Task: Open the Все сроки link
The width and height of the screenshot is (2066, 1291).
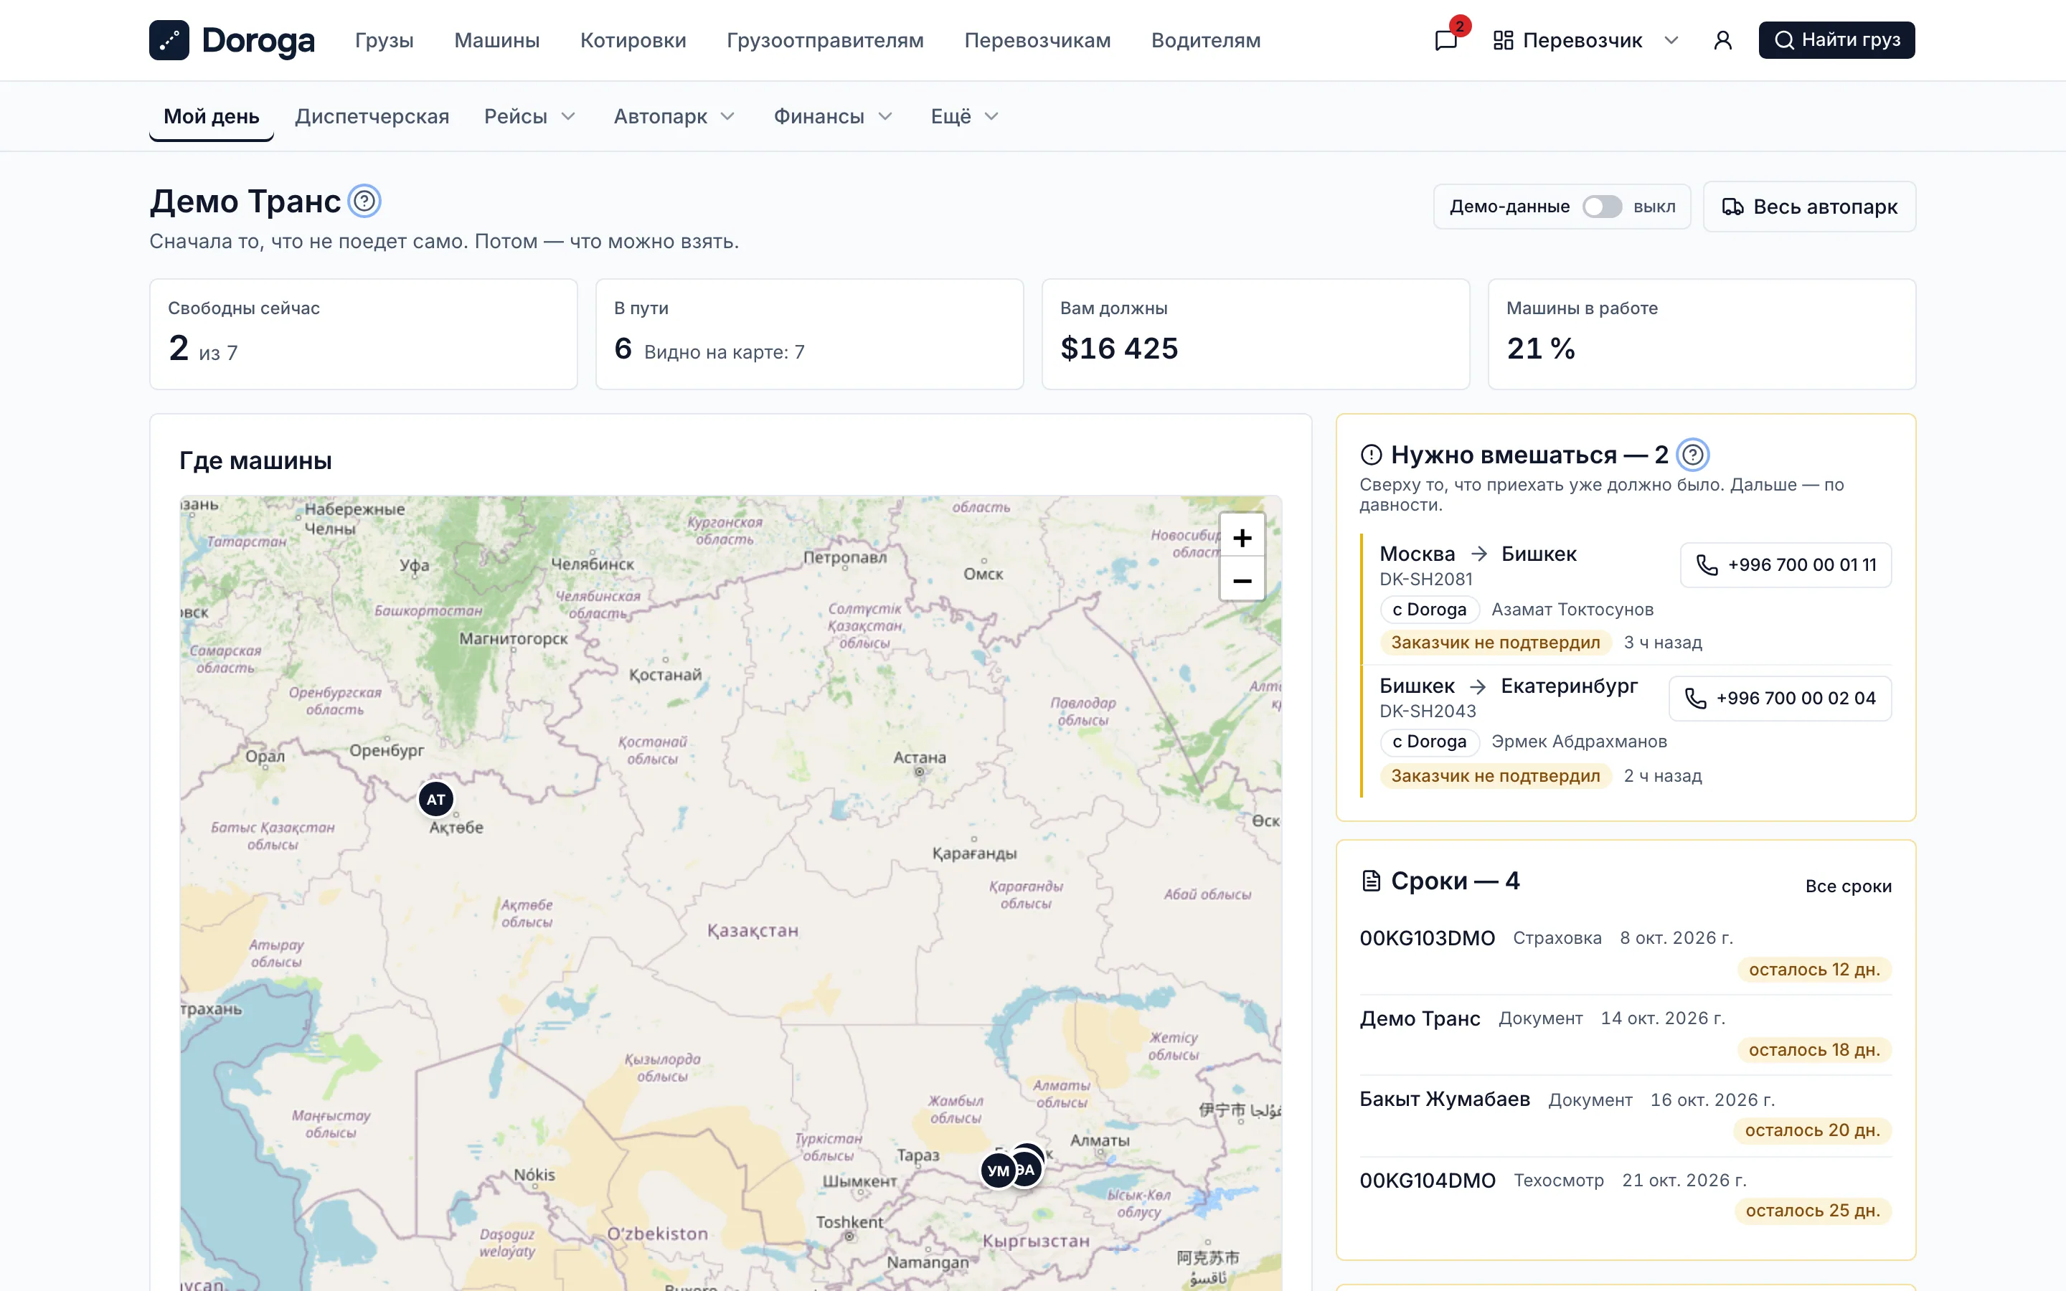Action: point(1847,886)
